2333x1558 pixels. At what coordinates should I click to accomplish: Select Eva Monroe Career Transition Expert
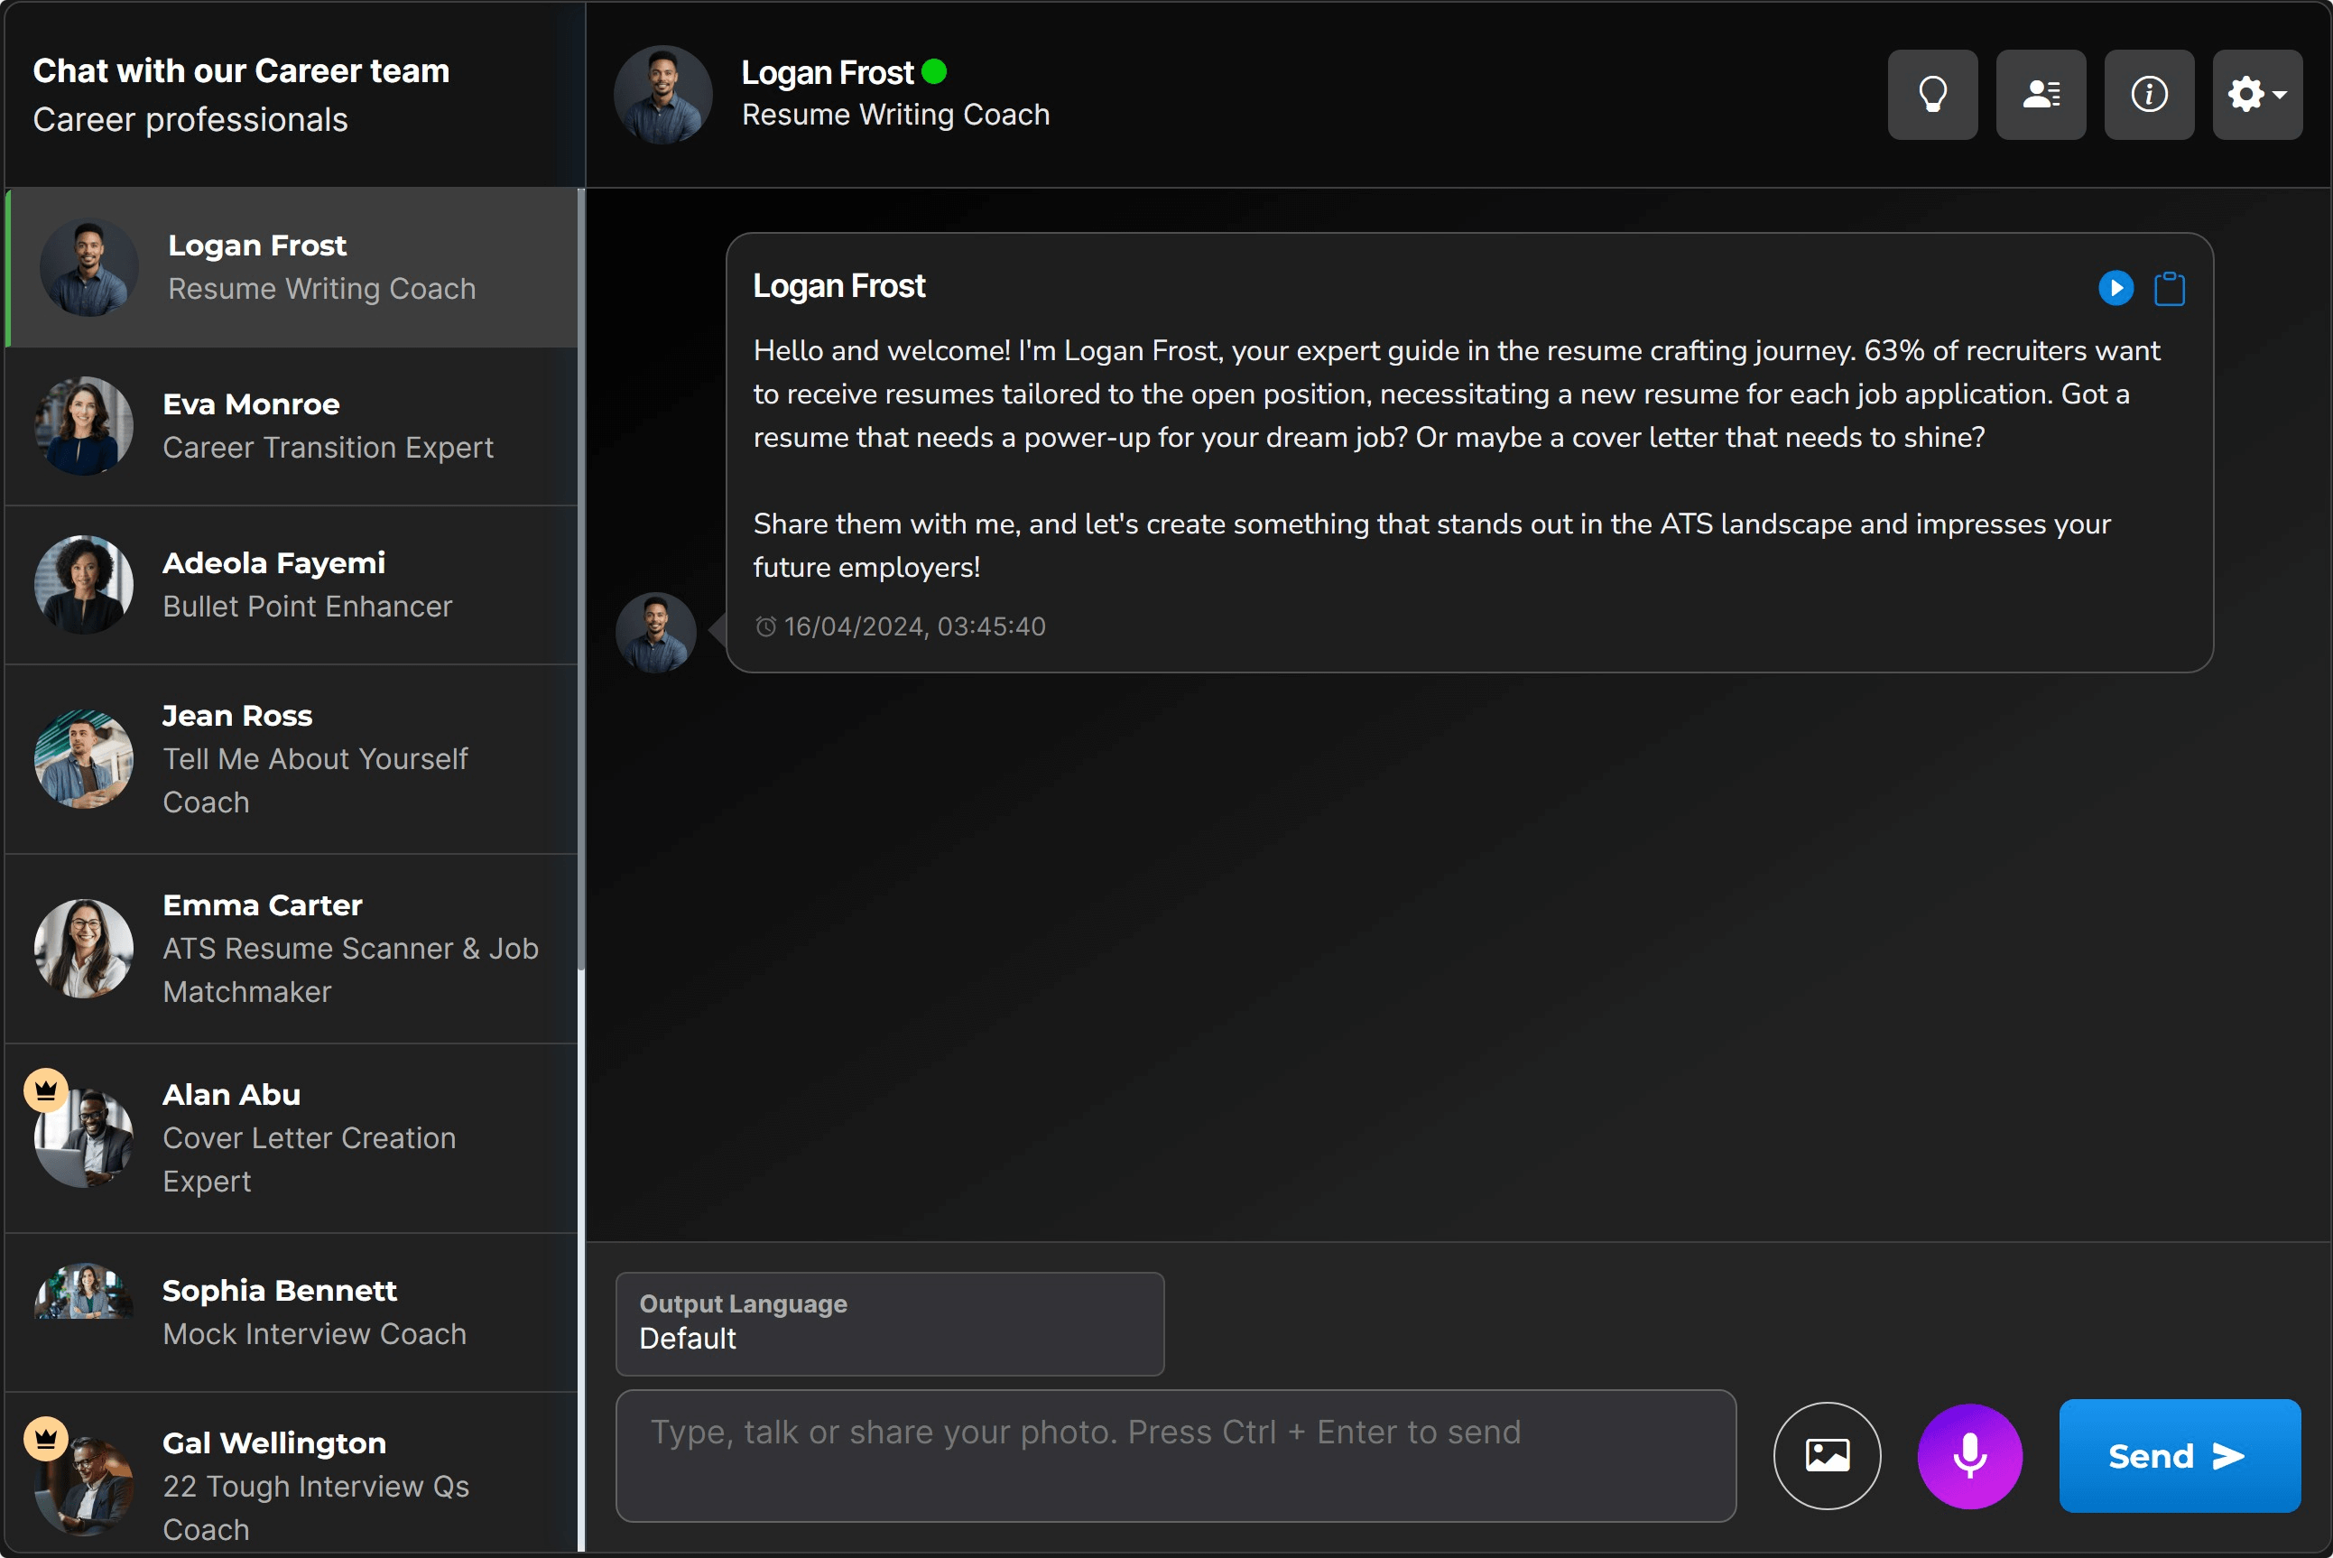291,426
